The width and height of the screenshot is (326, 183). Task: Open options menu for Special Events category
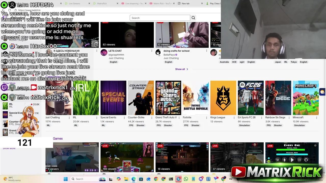coord(124,118)
